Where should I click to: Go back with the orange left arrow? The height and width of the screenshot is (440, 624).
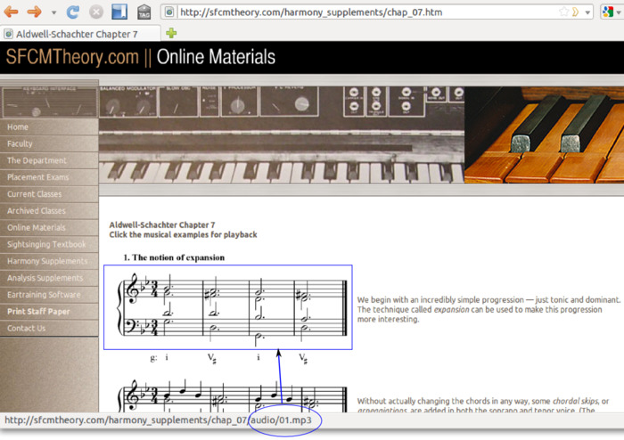pos(11,12)
